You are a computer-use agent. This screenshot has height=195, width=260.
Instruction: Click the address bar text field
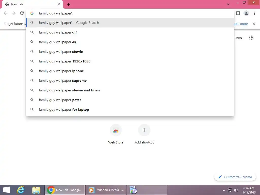tap(130, 13)
